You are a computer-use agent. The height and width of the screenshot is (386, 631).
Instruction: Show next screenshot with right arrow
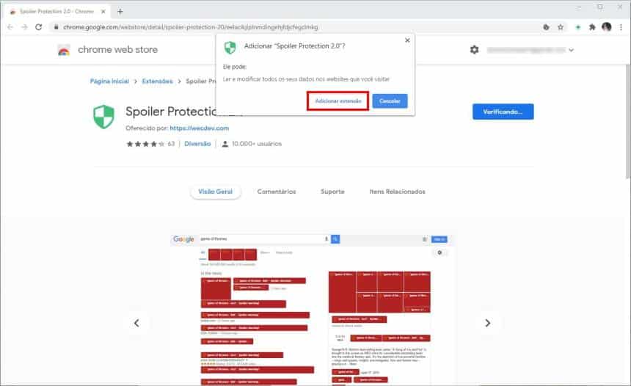488,323
